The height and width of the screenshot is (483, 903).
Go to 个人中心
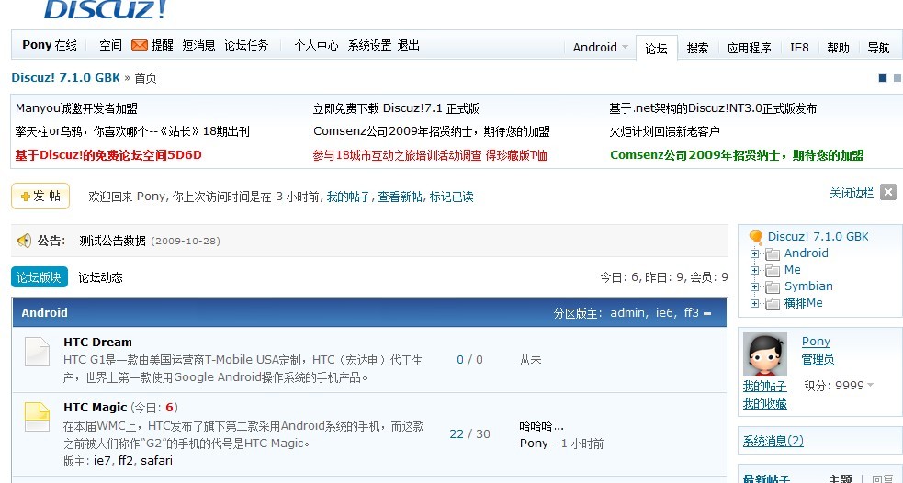[x=316, y=45]
